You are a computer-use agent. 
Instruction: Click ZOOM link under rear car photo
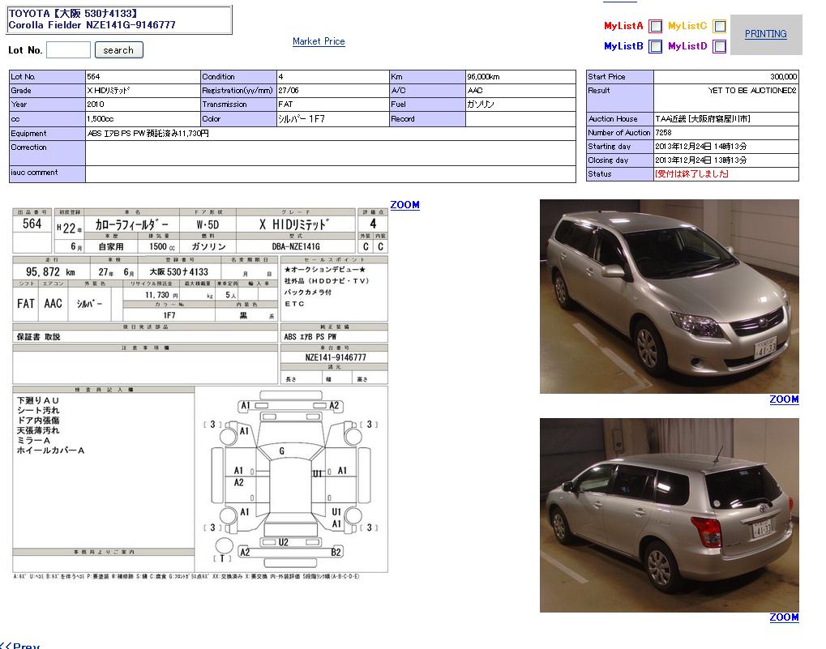click(784, 617)
